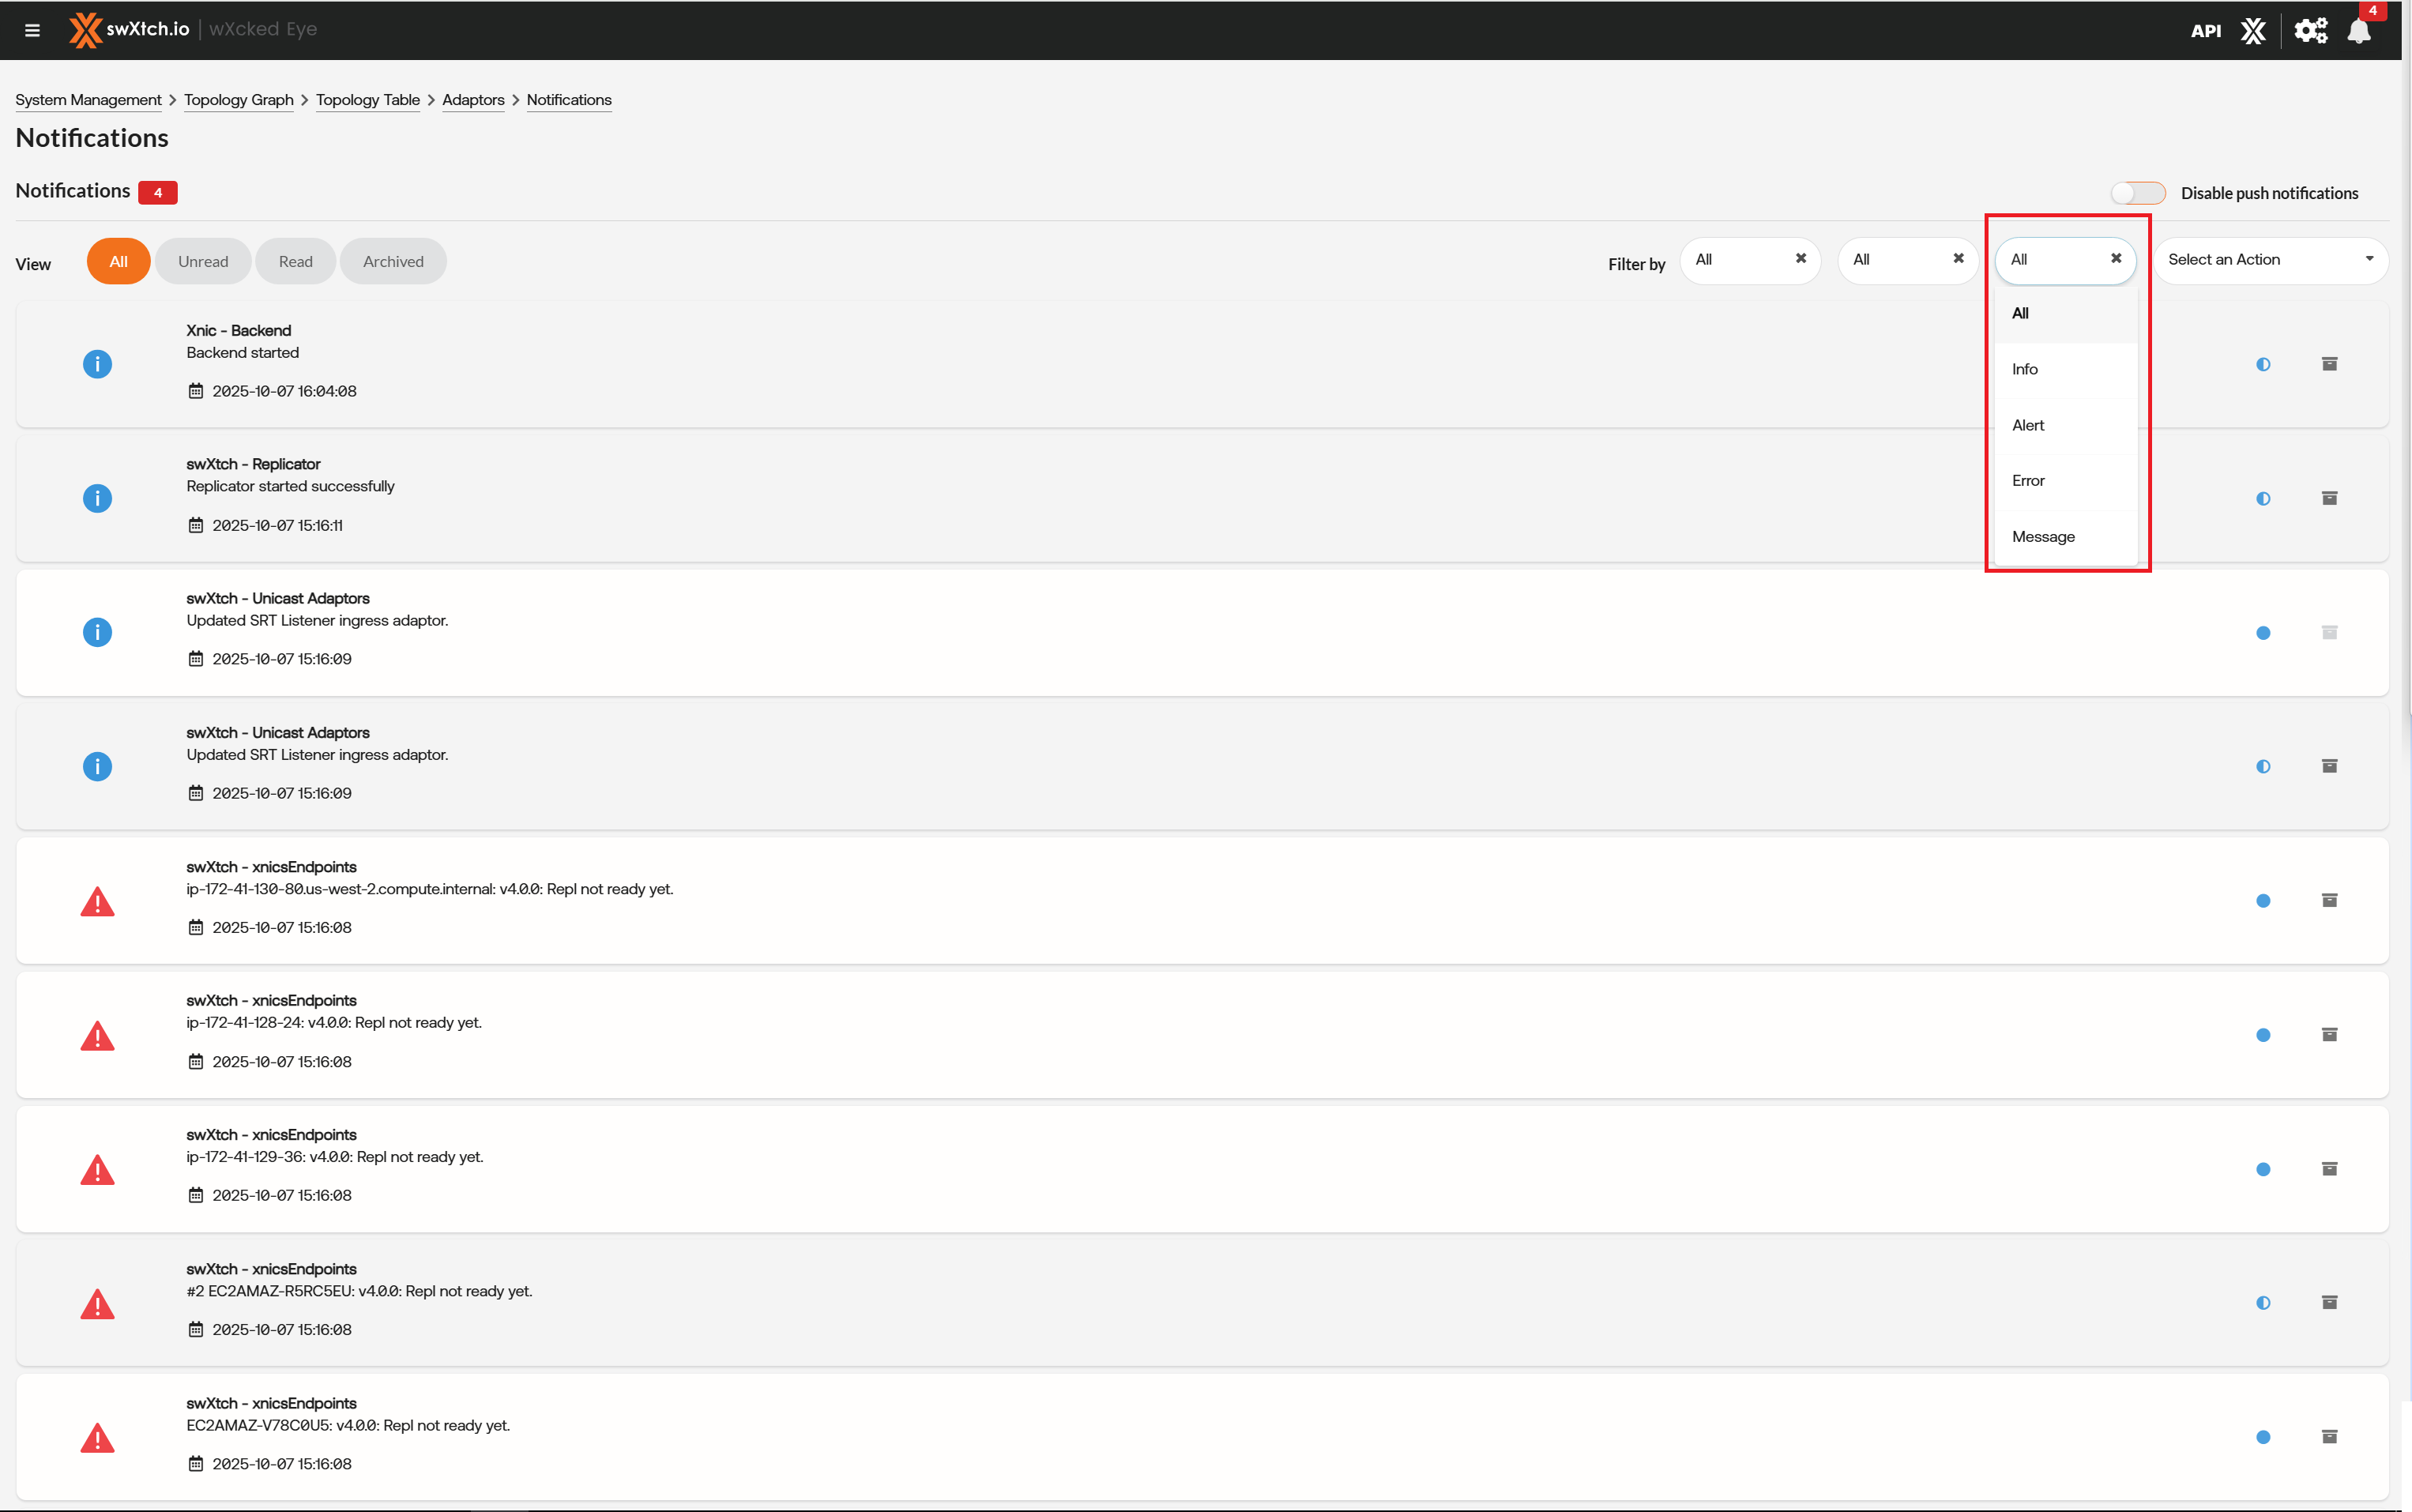Toggle Disable push notifications switch
This screenshot has width=2412, height=1512.
(x=2138, y=193)
